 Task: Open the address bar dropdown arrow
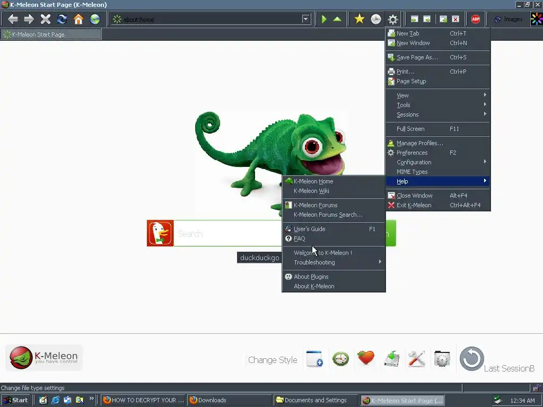click(x=305, y=19)
